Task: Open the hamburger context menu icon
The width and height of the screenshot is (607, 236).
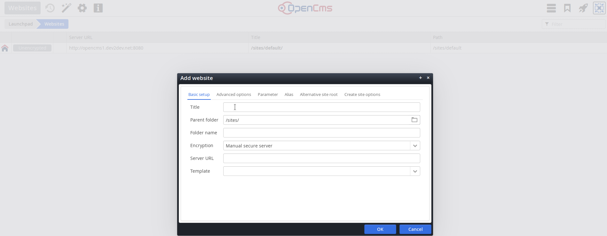Action: pyautogui.click(x=551, y=8)
